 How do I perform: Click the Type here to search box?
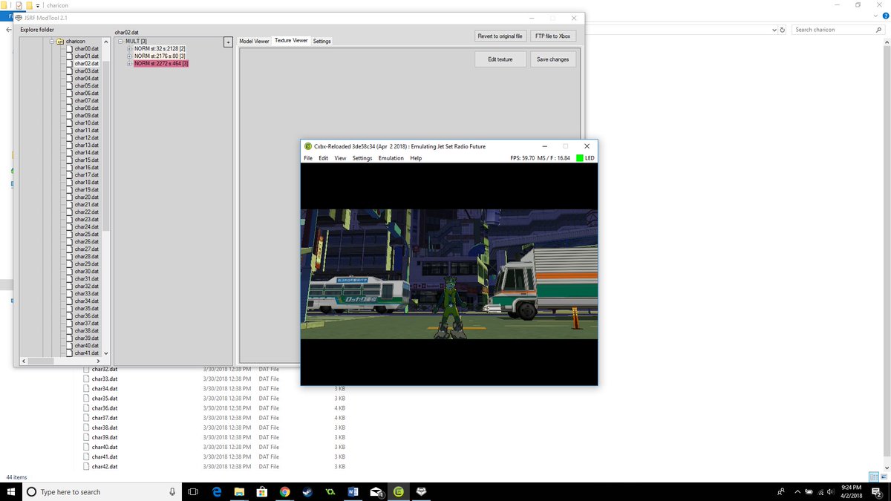(x=103, y=491)
